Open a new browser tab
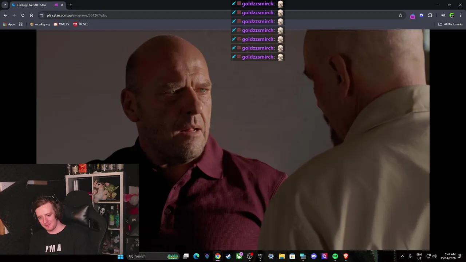Image resolution: width=466 pixels, height=262 pixels. click(71, 5)
